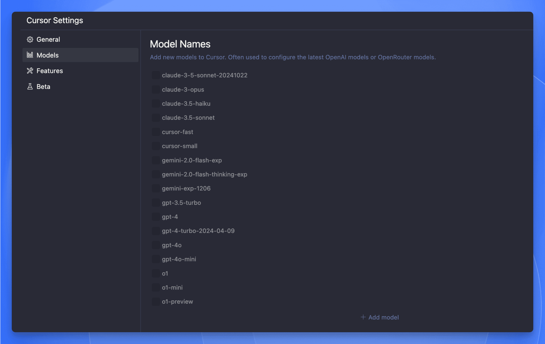Viewport: 545px width, 344px height.
Task: Check the gemini-2.0-flash-exp checkbox
Action: (x=156, y=160)
